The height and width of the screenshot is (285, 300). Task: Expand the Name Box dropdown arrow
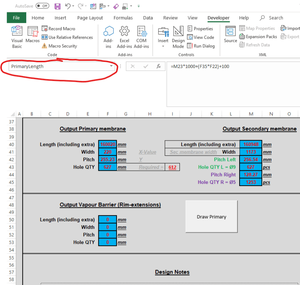111,66
